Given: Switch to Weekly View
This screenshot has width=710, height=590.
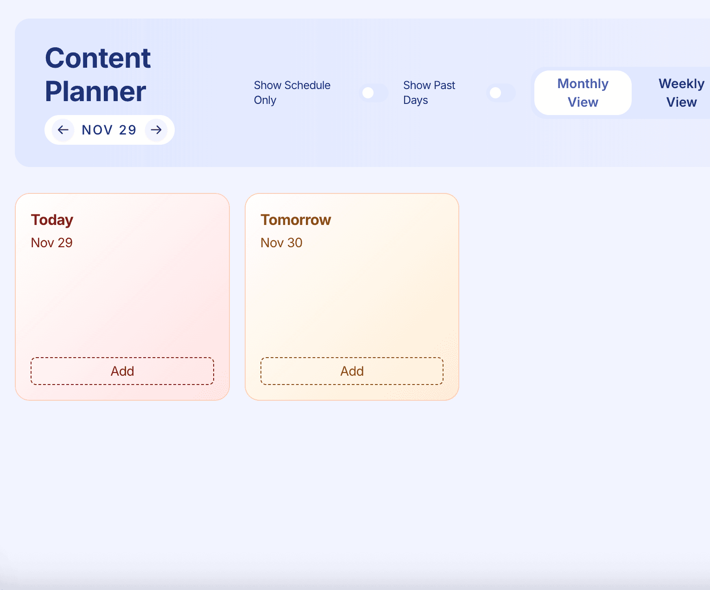Looking at the screenshot, I should pyautogui.click(x=681, y=93).
